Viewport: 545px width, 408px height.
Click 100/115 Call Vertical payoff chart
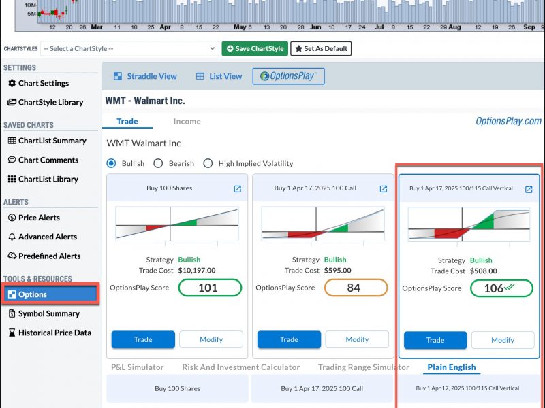pyautogui.click(x=469, y=224)
